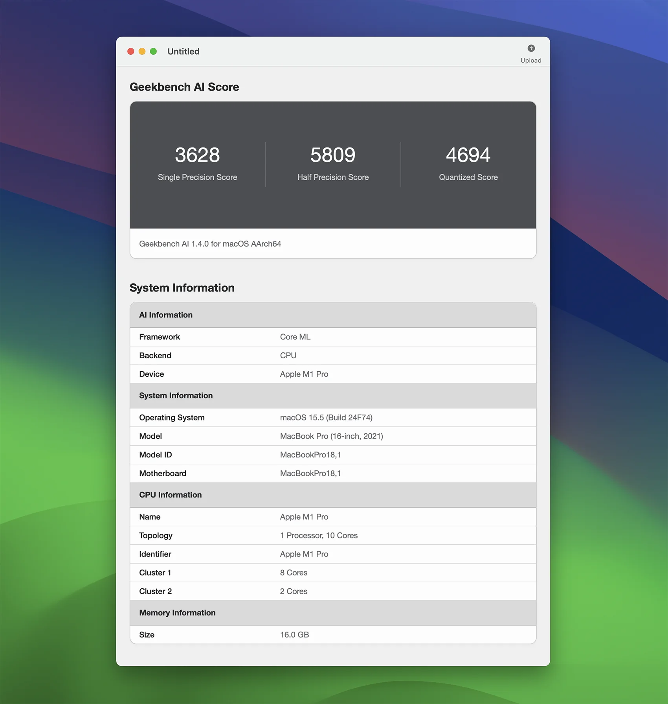Select the Core ML framework value

click(x=295, y=337)
